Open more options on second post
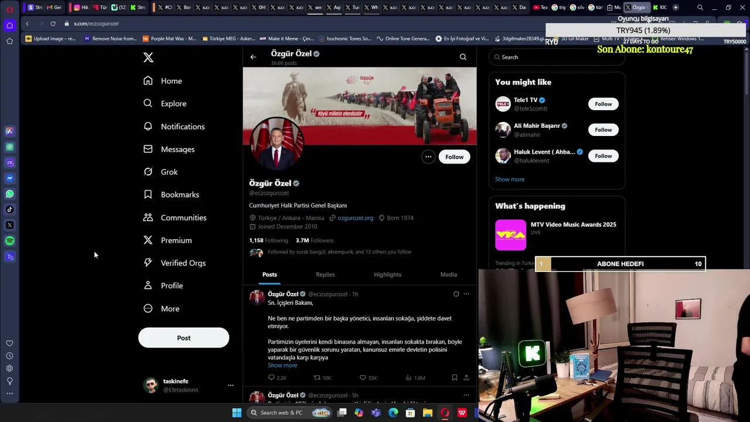The image size is (750, 422). [x=466, y=395]
